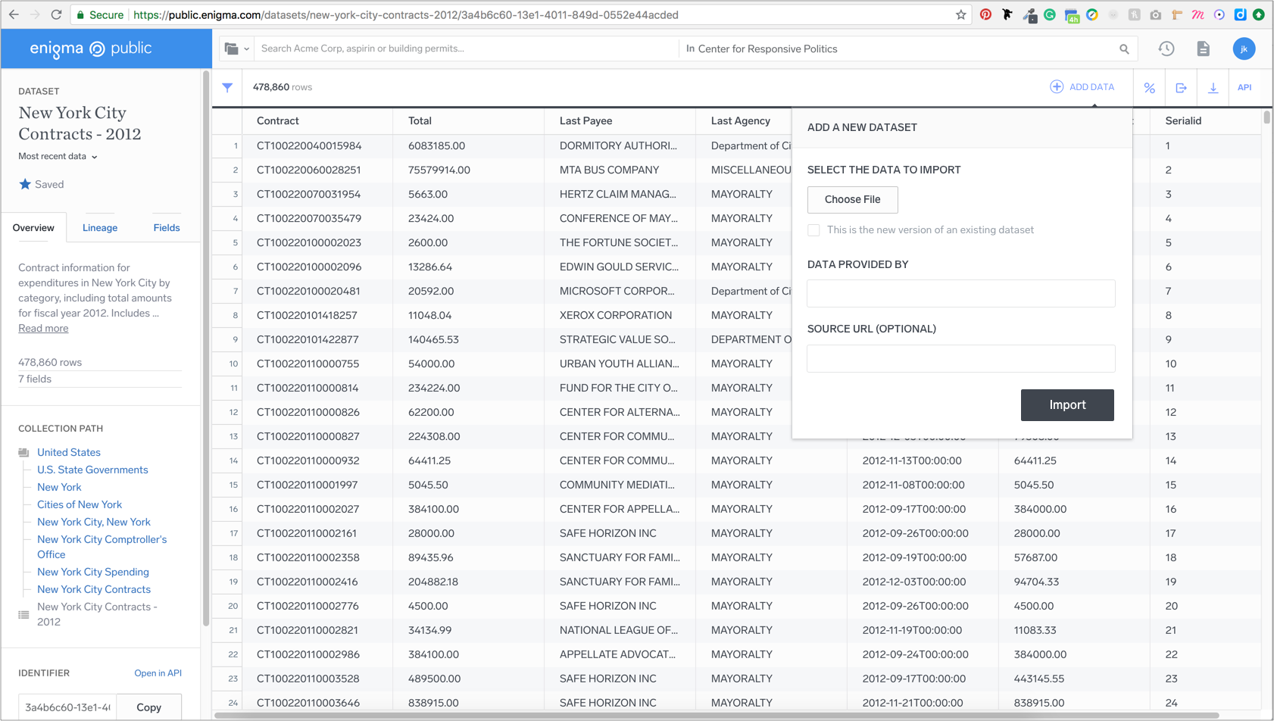Screen dimensions: 1274x721
Task: Open the API button in toolbar
Action: click(1244, 87)
